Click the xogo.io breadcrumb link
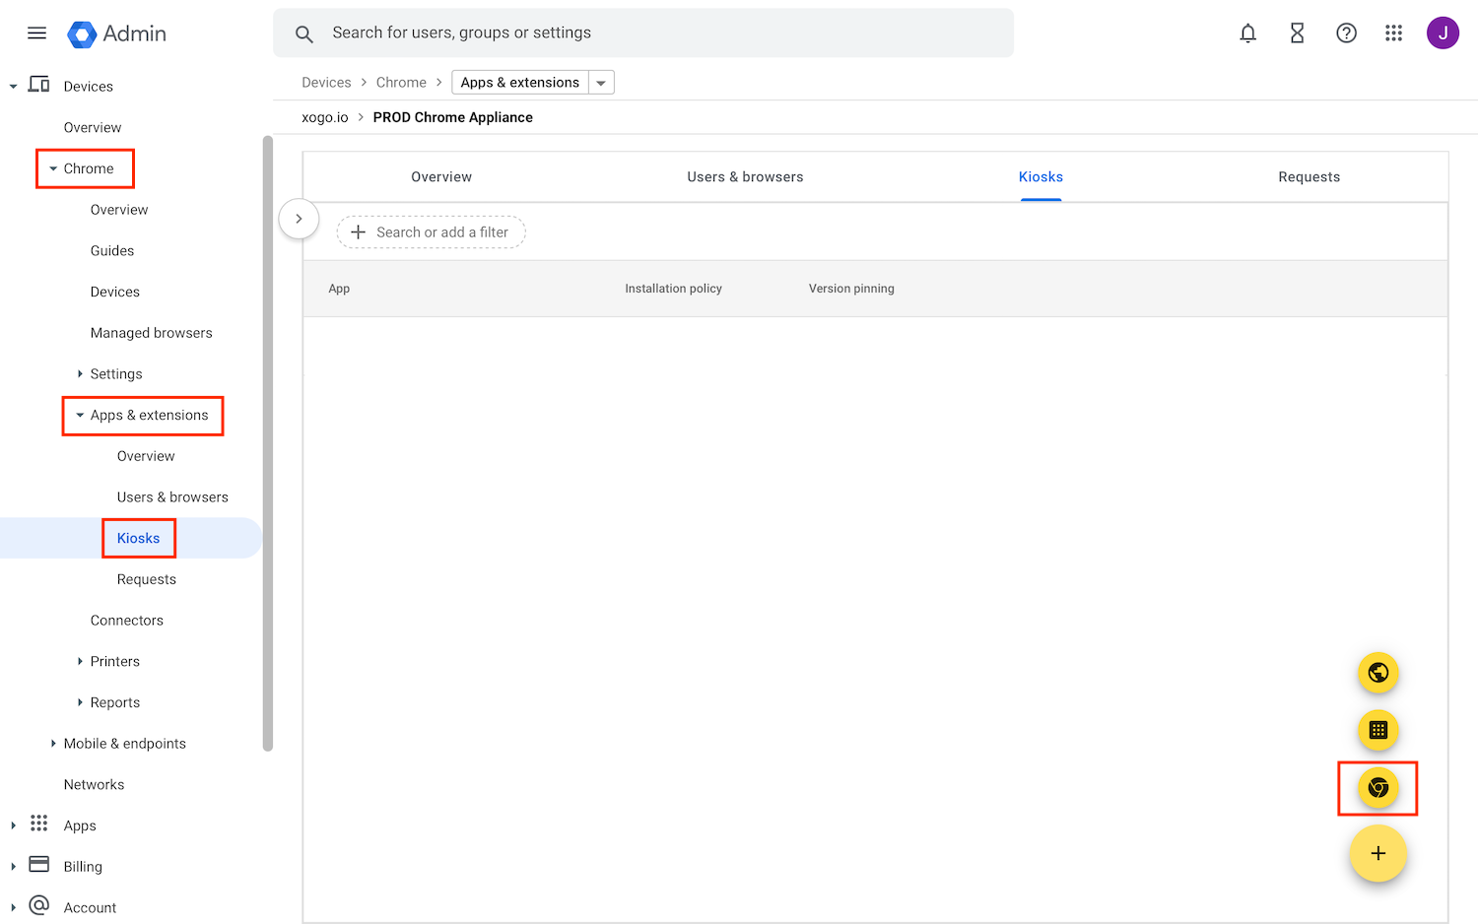Screen dimensions: 1478x924 [325, 116]
